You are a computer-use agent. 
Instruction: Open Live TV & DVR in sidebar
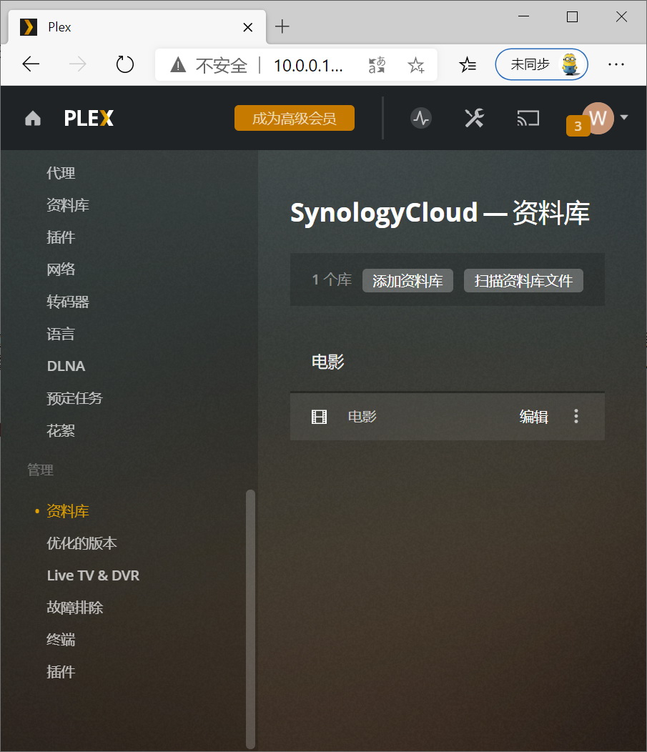(x=93, y=575)
